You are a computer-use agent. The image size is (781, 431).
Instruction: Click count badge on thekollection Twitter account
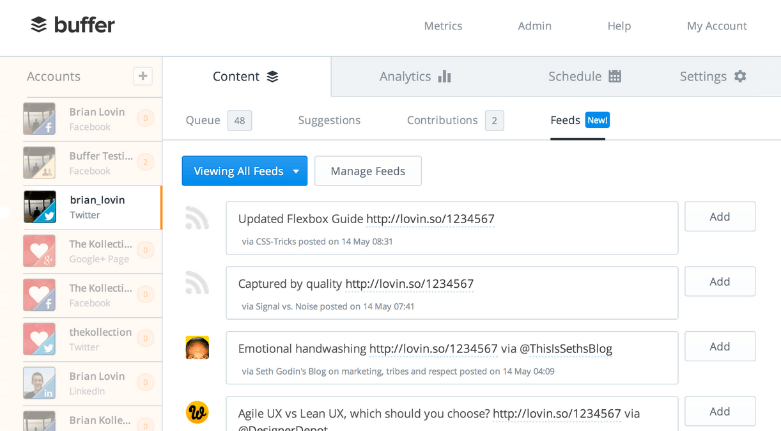[x=146, y=339]
